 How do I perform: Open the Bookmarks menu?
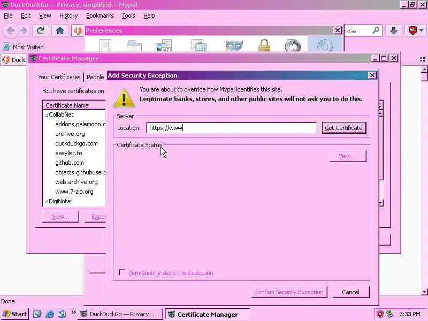100,16
